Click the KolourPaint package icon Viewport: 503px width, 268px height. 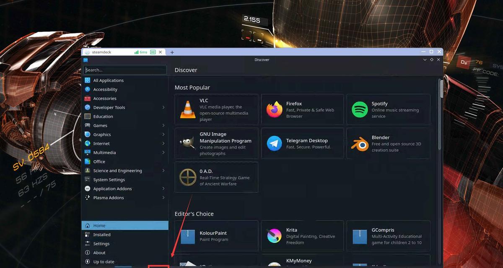[x=187, y=236]
